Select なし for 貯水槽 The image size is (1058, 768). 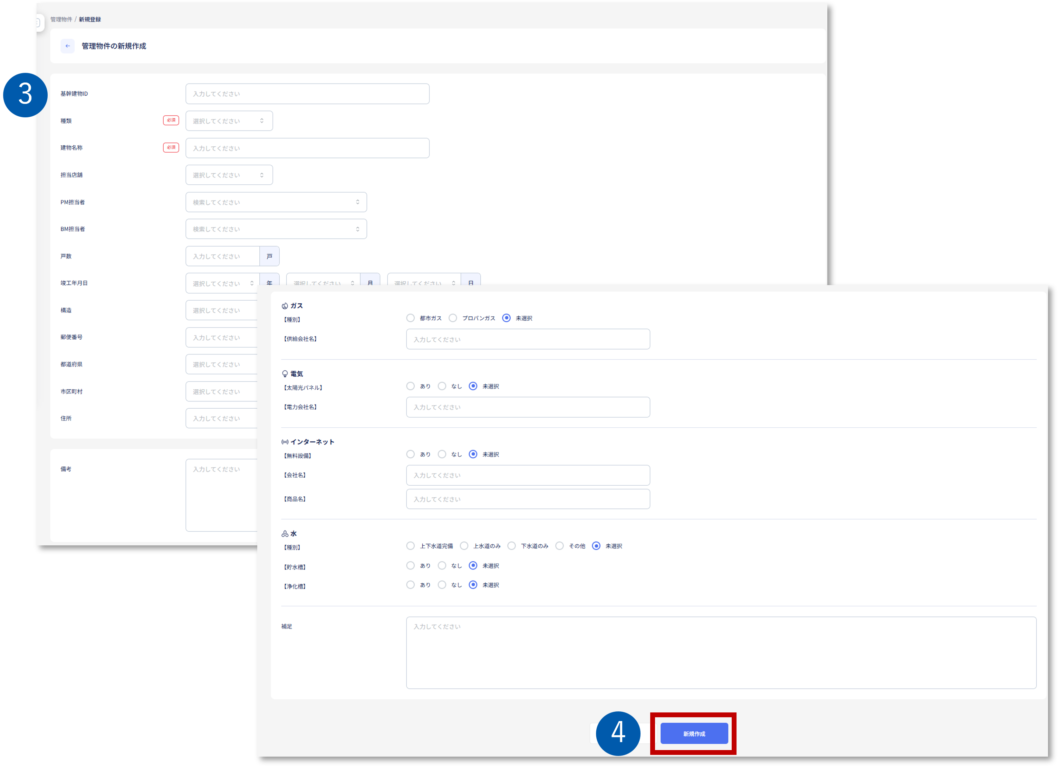click(x=442, y=566)
